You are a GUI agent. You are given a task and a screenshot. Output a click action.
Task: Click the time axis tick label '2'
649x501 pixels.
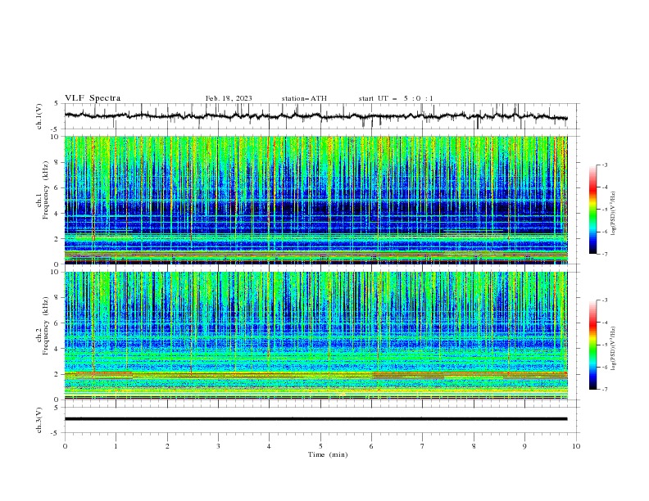[x=167, y=446]
